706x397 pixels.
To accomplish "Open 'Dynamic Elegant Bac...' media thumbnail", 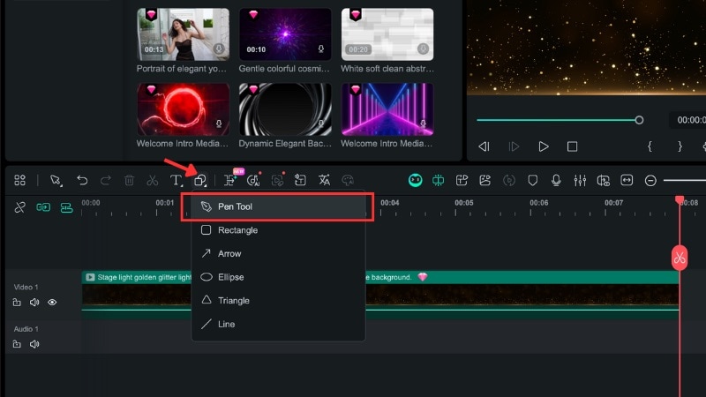I will pyautogui.click(x=285, y=109).
